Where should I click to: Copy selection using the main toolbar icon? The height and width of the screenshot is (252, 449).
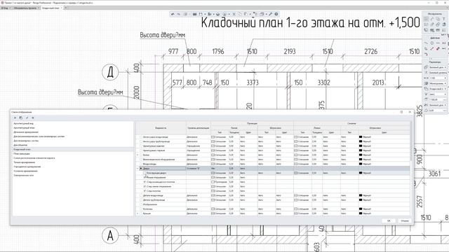point(240,14)
